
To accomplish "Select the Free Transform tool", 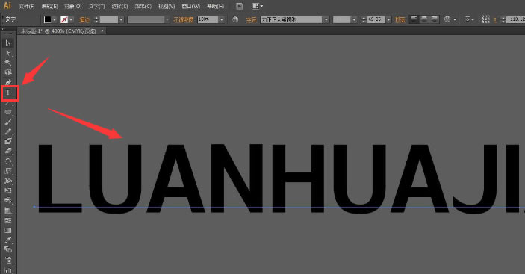I will click(x=8, y=190).
